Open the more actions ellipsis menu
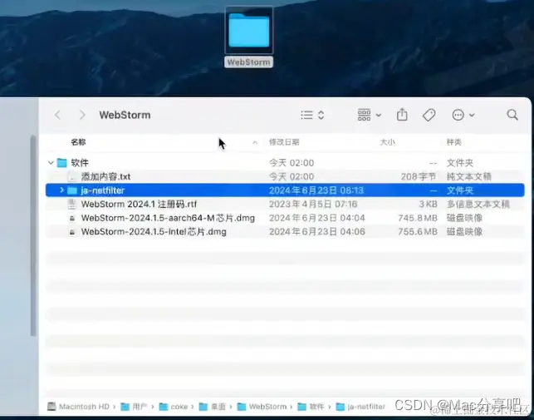This screenshot has width=534, height=420. tap(463, 115)
